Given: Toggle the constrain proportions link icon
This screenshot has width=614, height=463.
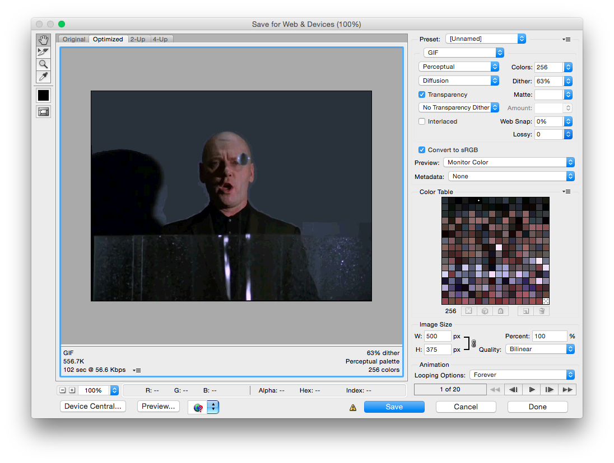Looking at the screenshot, I should 473,343.
